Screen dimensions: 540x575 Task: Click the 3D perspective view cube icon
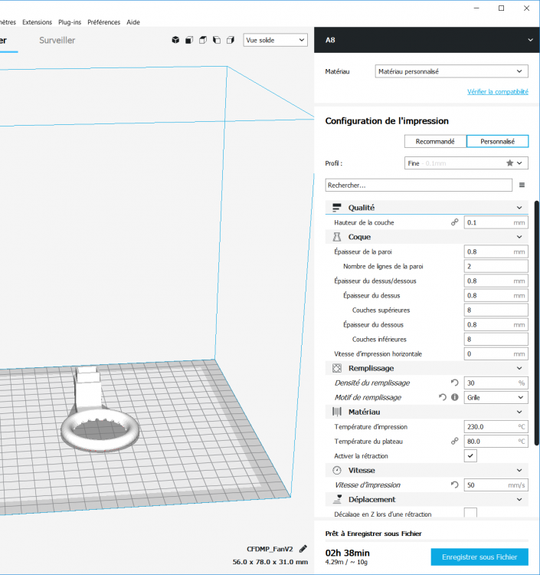tap(175, 40)
